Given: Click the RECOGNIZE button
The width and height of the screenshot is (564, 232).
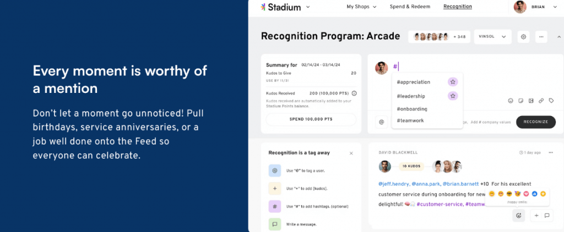Looking at the screenshot, I should pyautogui.click(x=536, y=122).
